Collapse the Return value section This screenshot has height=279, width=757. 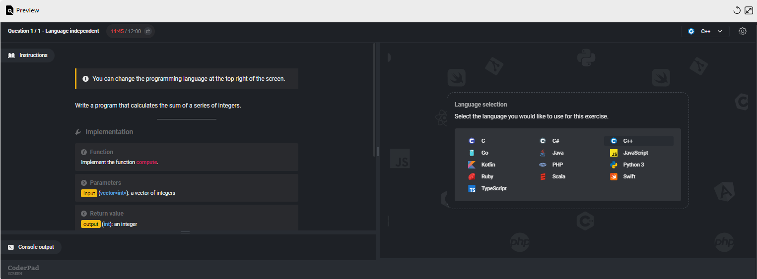pos(84,214)
